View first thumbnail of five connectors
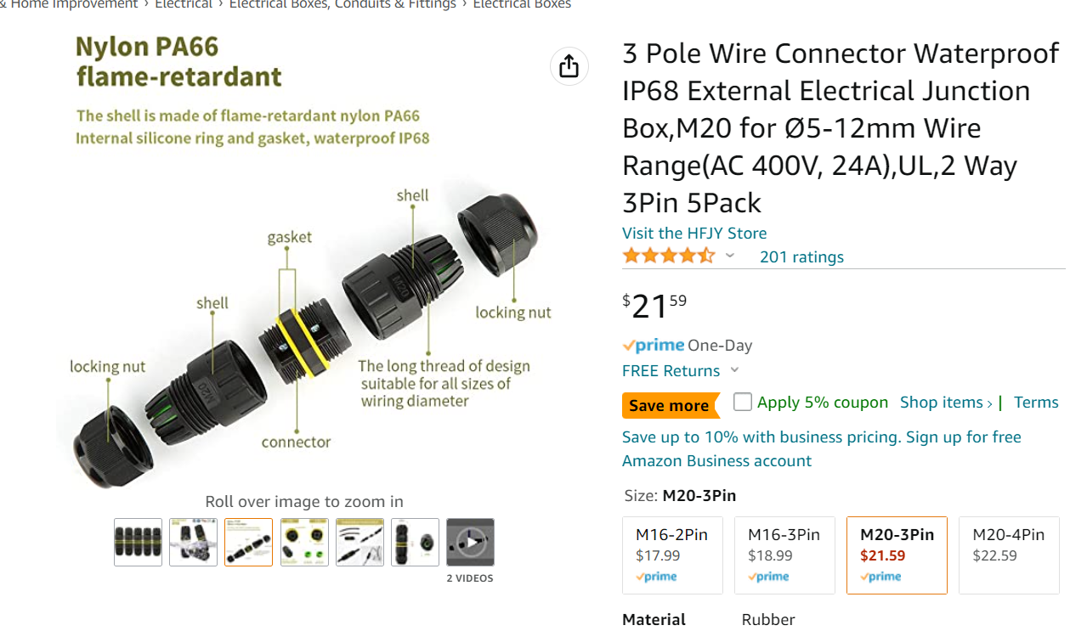Viewport: 1070px width, 631px height. pyautogui.click(x=138, y=542)
